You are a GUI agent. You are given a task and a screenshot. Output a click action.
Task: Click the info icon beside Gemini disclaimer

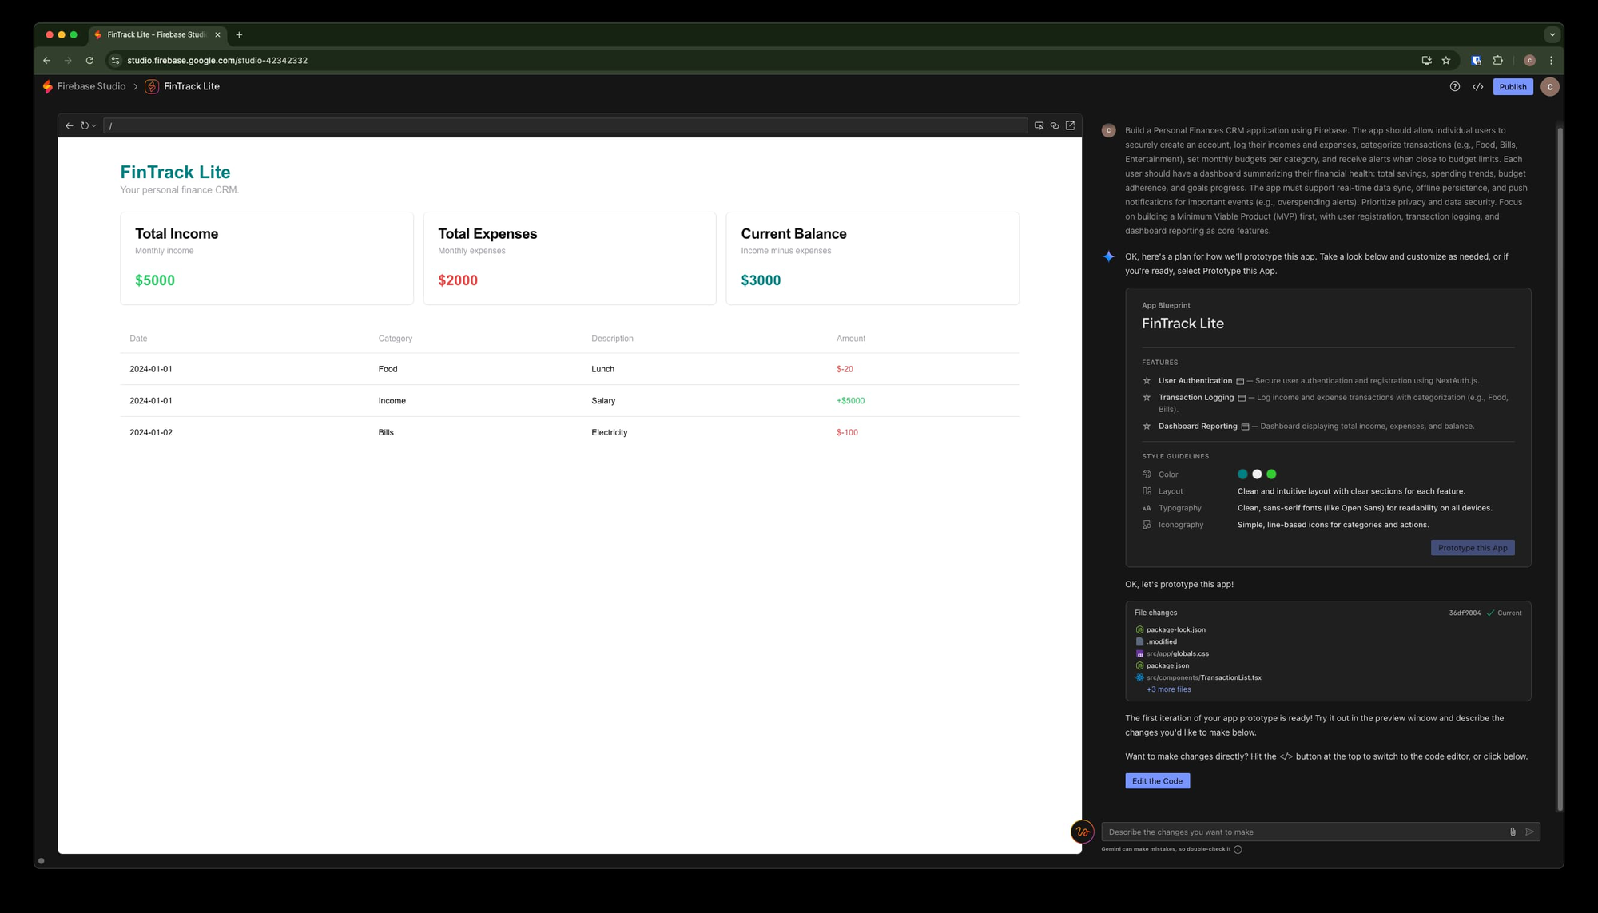click(1238, 849)
